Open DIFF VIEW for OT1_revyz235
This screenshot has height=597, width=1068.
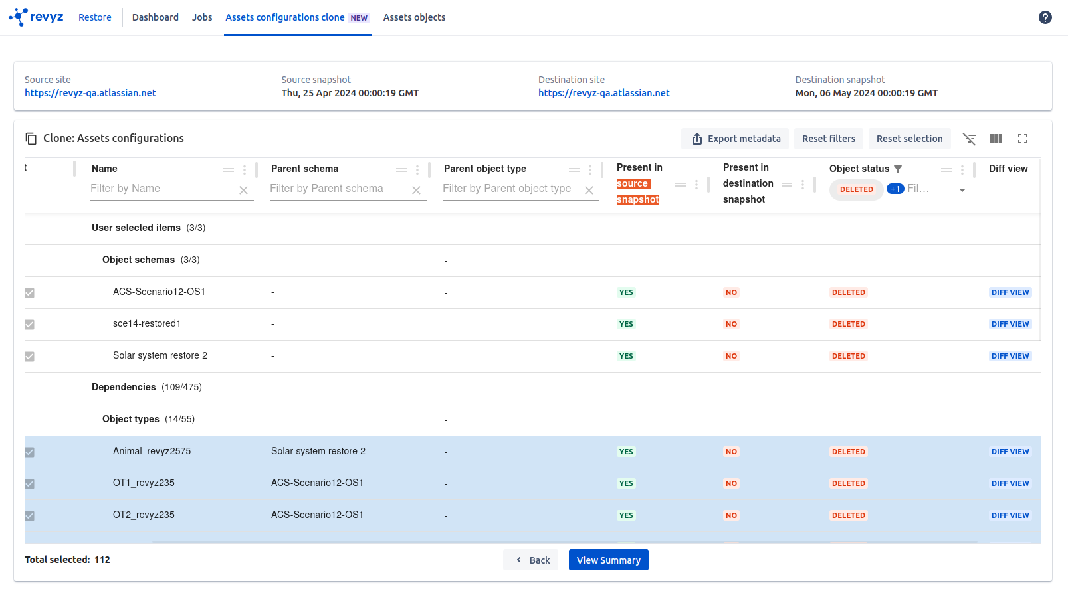1010,483
